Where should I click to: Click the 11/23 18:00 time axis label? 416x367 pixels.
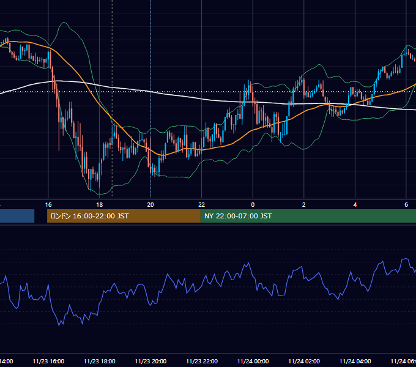(x=100, y=361)
